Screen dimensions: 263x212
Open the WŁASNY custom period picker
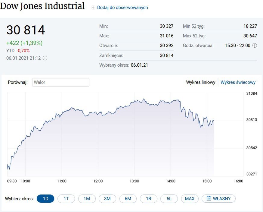point(218,199)
